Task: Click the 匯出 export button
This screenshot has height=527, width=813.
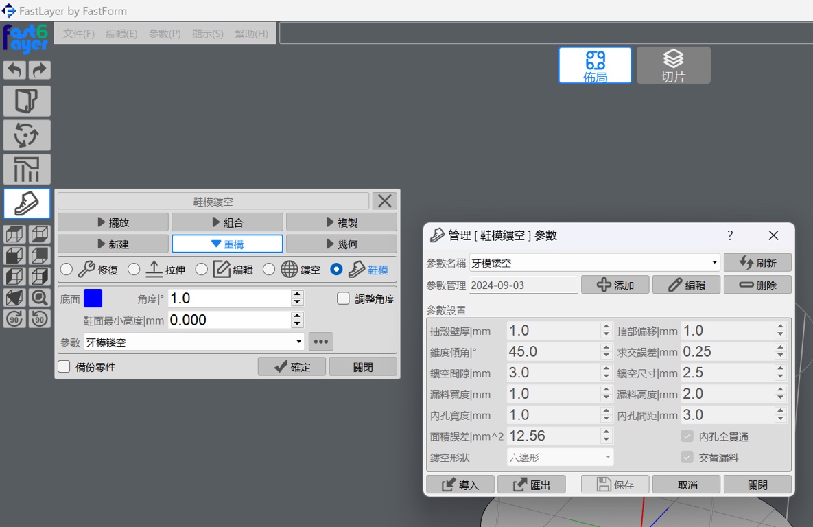Action: click(531, 484)
